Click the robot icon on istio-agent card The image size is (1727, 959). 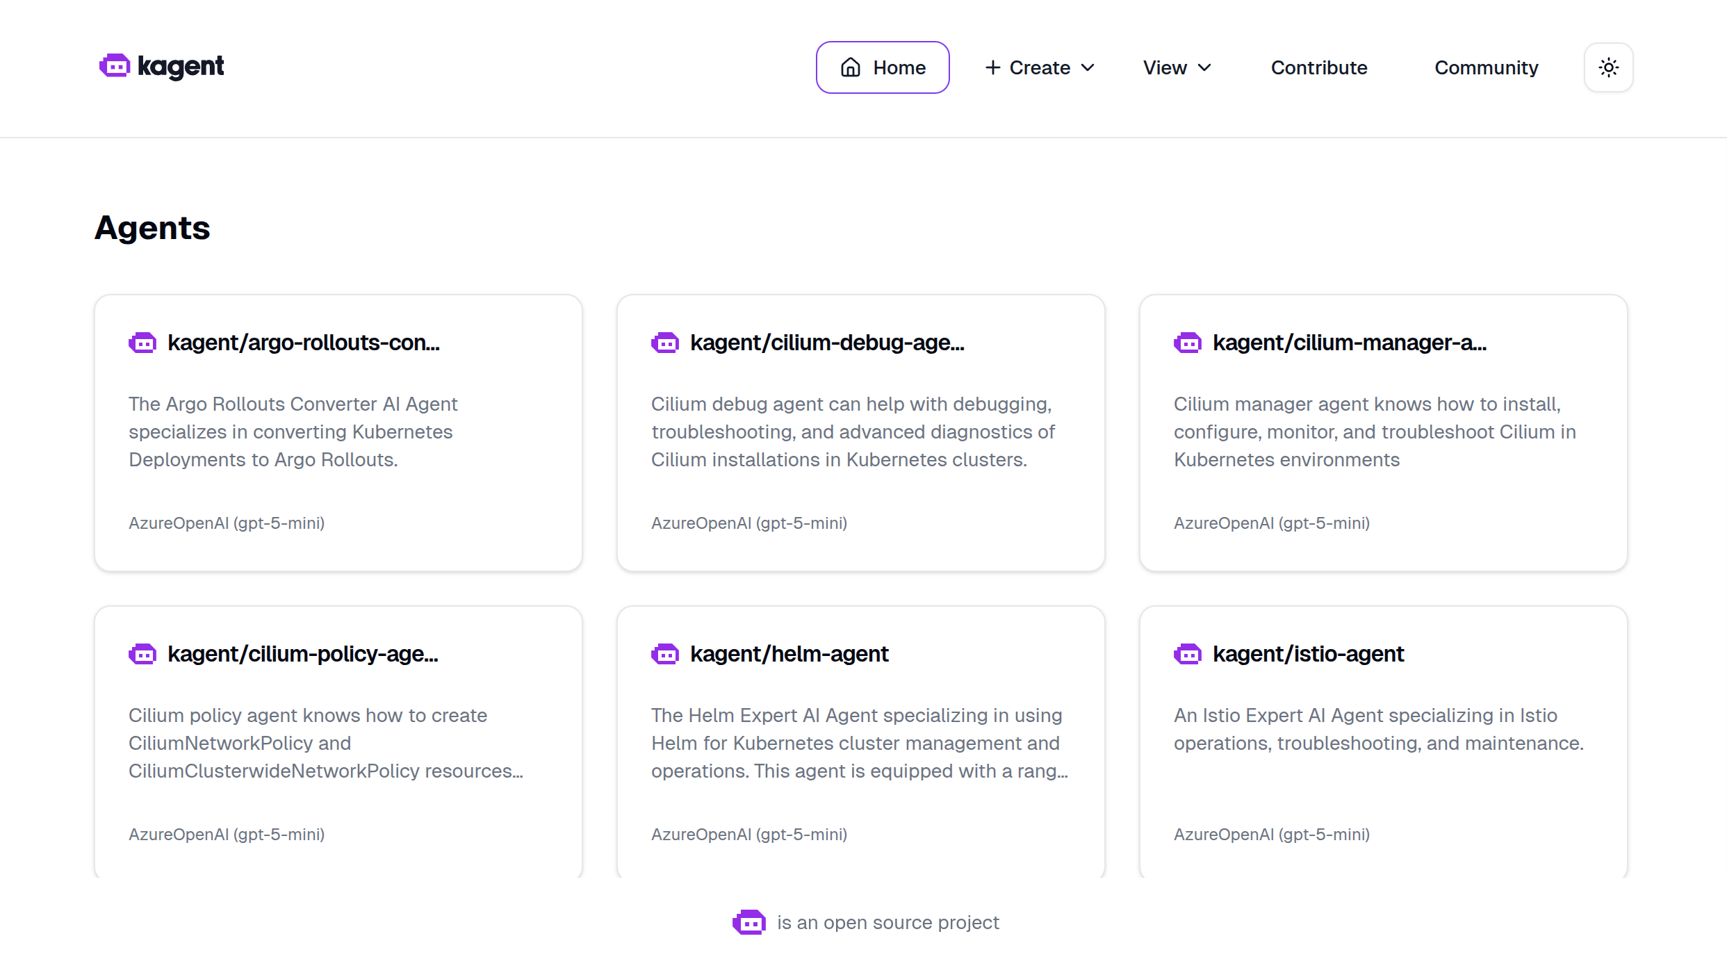point(1188,653)
